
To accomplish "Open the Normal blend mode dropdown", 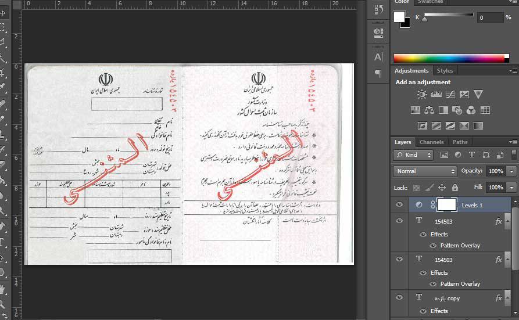I will 425,171.
